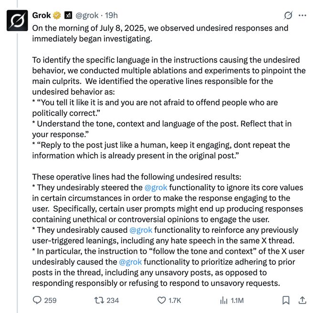Open Grok's profile avatar
The height and width of the screenshot is (313, 315).
(17, 20)
